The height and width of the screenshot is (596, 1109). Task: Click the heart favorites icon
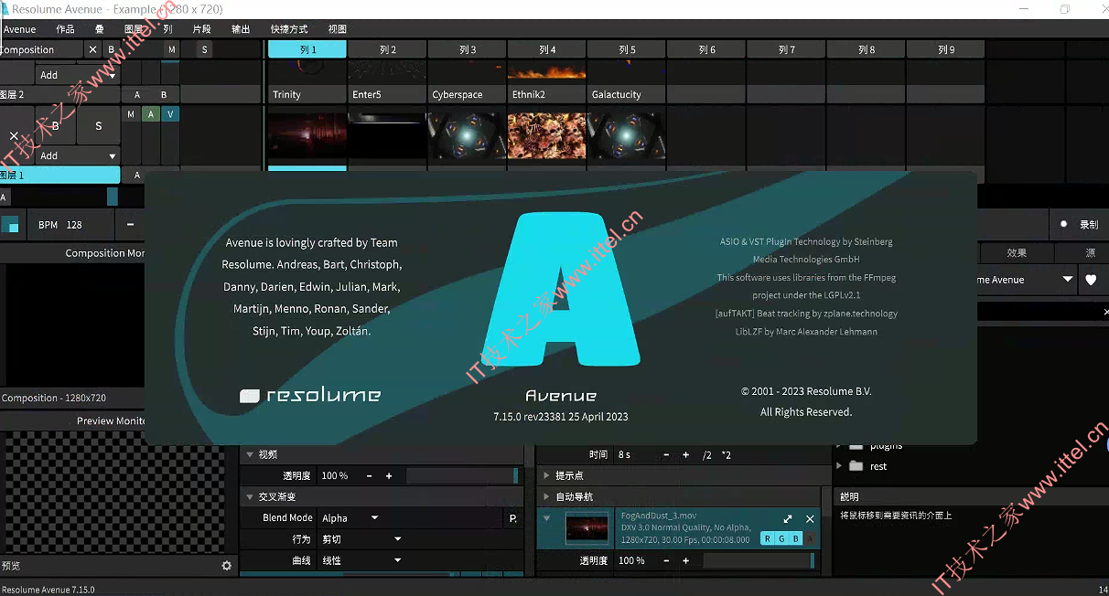(1091, 281)
